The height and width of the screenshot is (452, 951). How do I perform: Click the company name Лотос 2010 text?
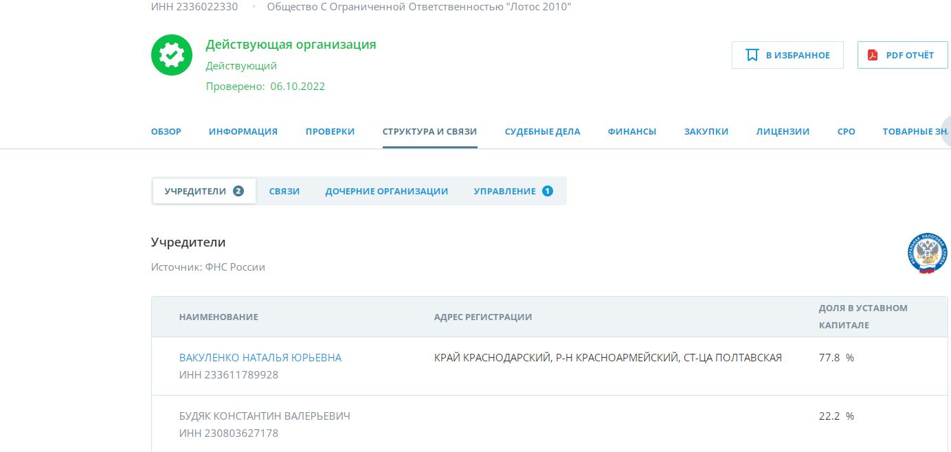pyautogui.click(x=419, y=7)
